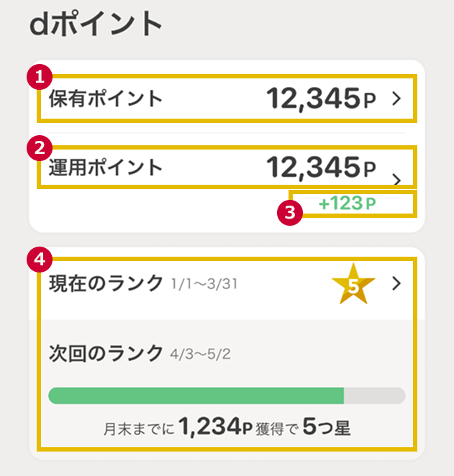Click the green filled rank progress bar
This screenshot has height=476, width=454.
tap(196, 395)
